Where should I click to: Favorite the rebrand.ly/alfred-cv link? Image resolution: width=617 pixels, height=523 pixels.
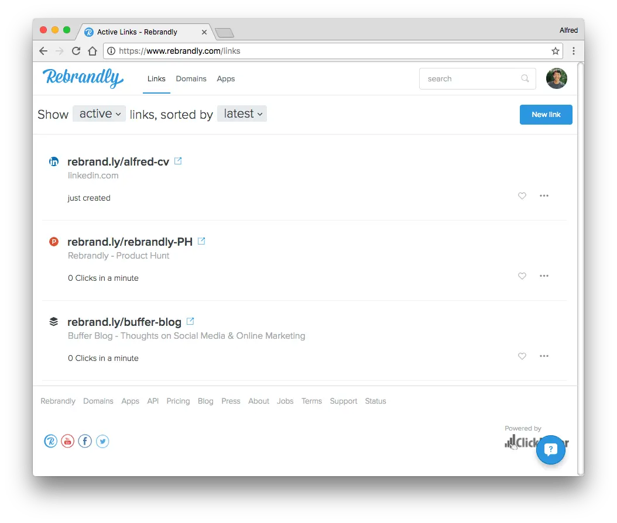(522, 196)
